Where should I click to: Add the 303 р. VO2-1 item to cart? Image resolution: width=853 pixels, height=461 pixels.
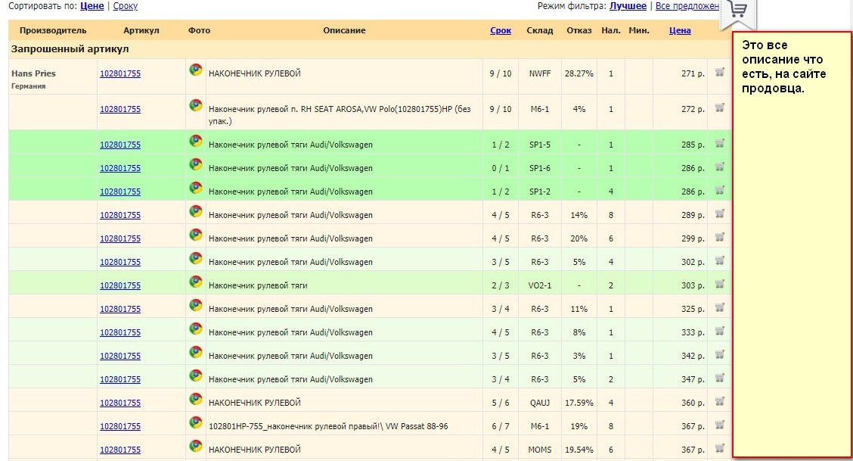pos(719,284)
